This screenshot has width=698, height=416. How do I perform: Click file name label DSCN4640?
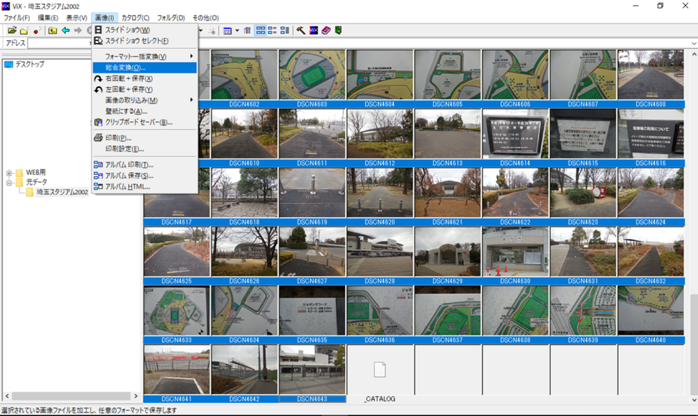tap(650, 340)
